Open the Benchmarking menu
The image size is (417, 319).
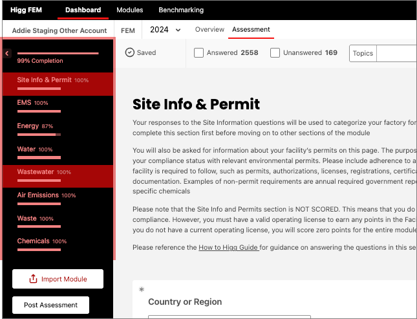[181, 10]
